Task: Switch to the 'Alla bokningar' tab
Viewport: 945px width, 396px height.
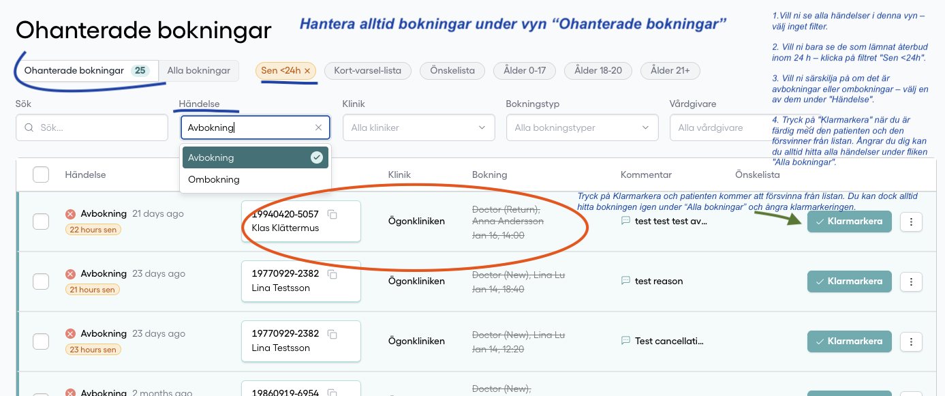Action: (199, 71)
